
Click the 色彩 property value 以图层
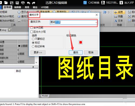pyautogui.click(x=23, y=46)
